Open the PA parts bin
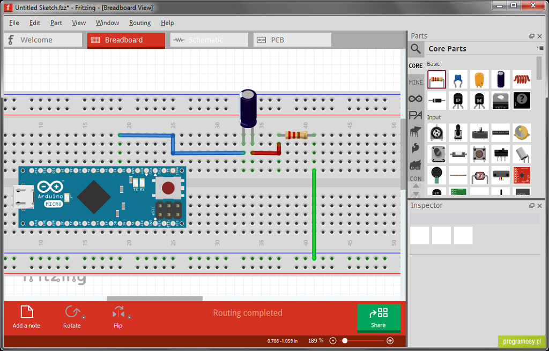The image size is (549, 351). click(x=416, y=115)
